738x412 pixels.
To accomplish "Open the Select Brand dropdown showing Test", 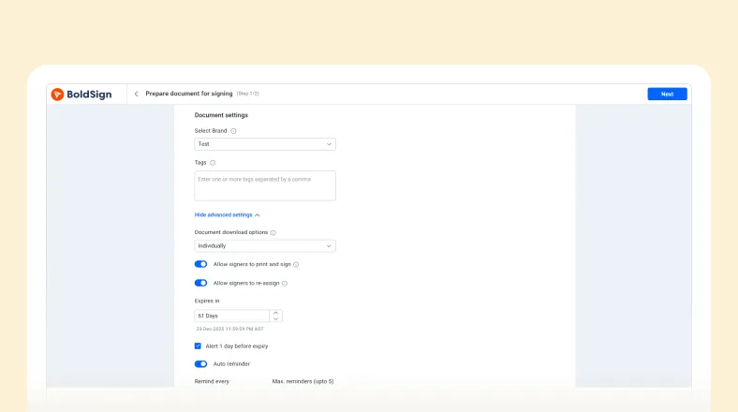I will (265, 144).
